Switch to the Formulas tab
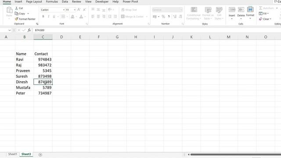Screen dimensions: 281x158 52,2
